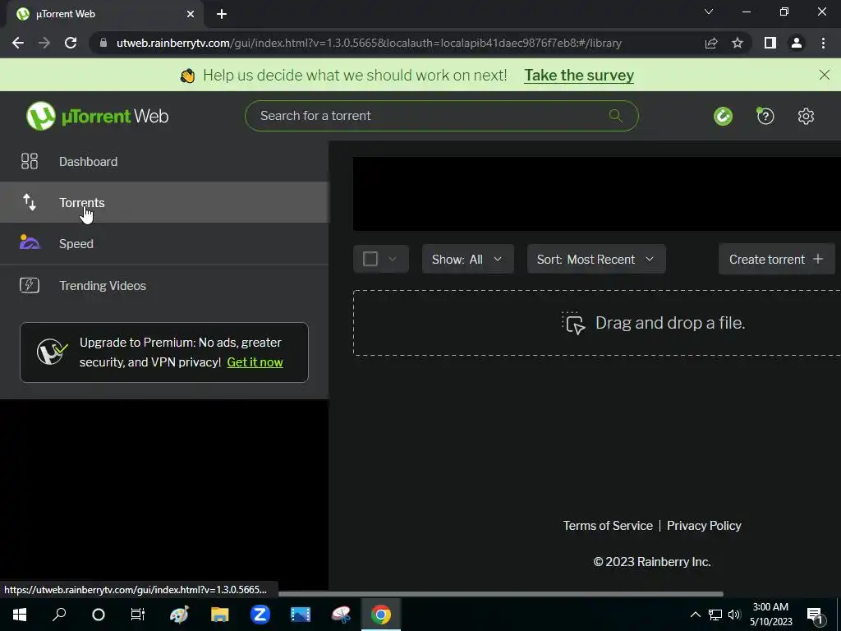
Task: Click the search magnifier icon in torrent search
Action: (x=615, y=115)
